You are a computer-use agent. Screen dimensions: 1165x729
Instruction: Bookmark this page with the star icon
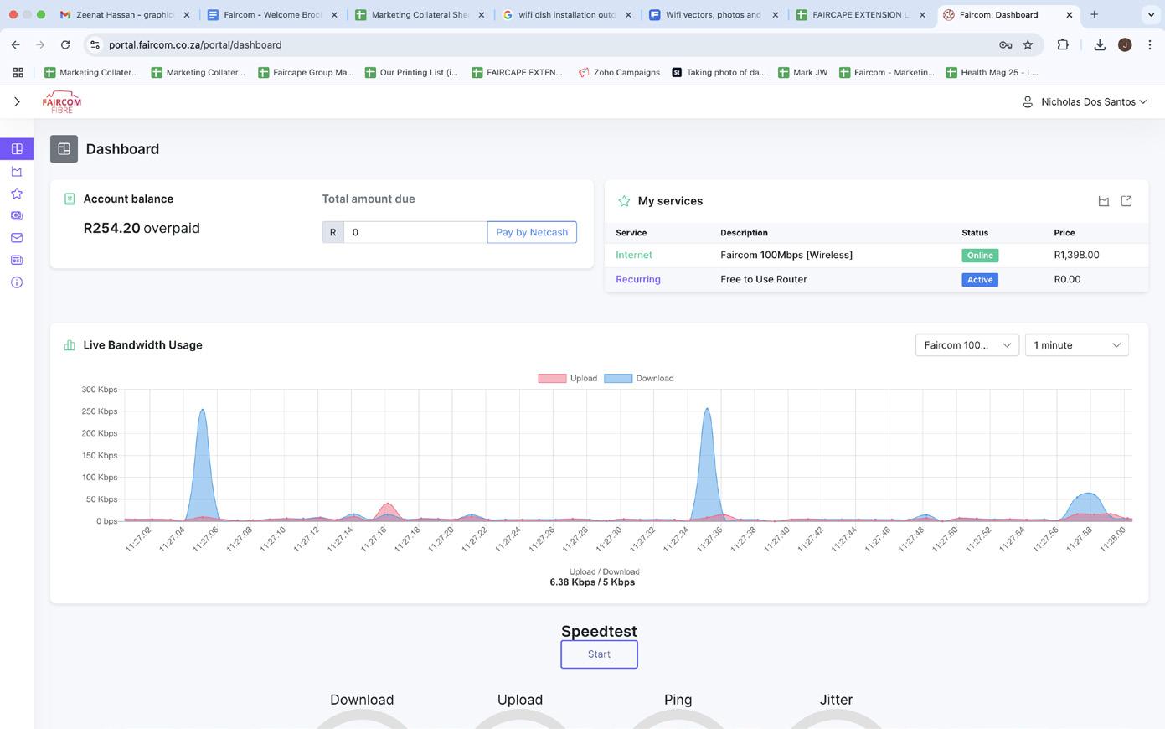click(1028, 45)
